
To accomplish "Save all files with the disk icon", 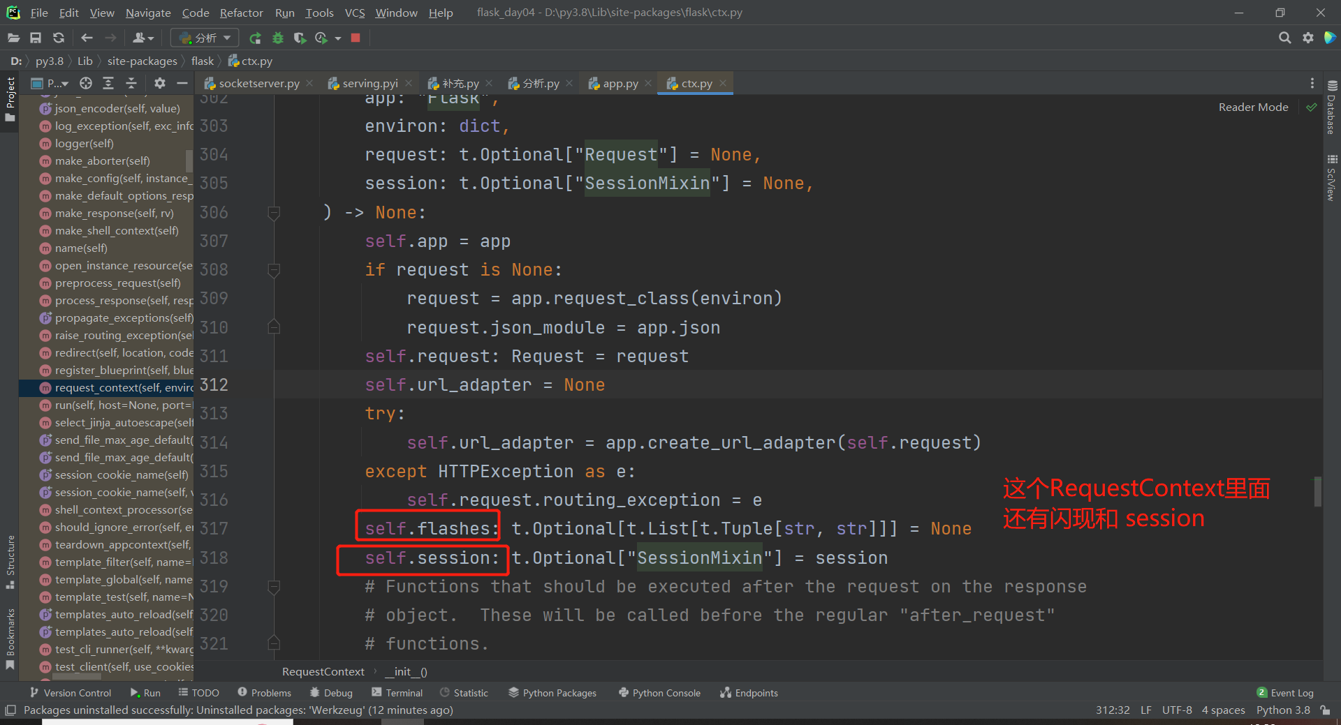I will pos(36,38).
